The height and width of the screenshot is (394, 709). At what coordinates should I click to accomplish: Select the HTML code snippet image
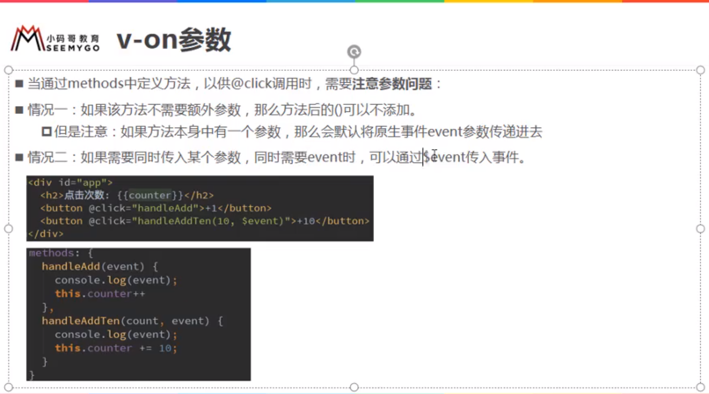[x=200, y=208]
